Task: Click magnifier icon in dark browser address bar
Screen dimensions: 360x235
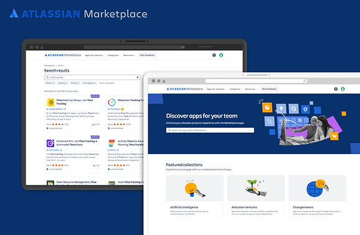Action: point(182,47)
